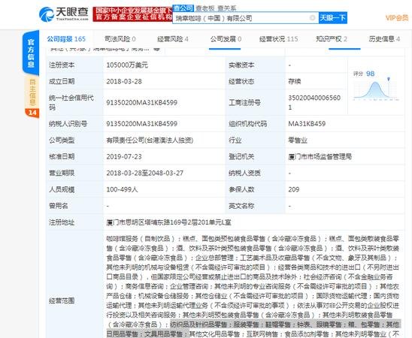Click the 经营范围 row label
The image size is (412, 338).
pyautogui.click(x=62, y=300)
